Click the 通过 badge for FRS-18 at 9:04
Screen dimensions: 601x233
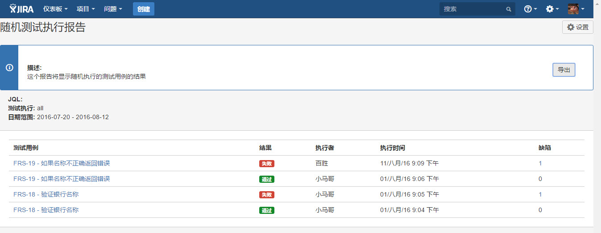click(267, 210)
